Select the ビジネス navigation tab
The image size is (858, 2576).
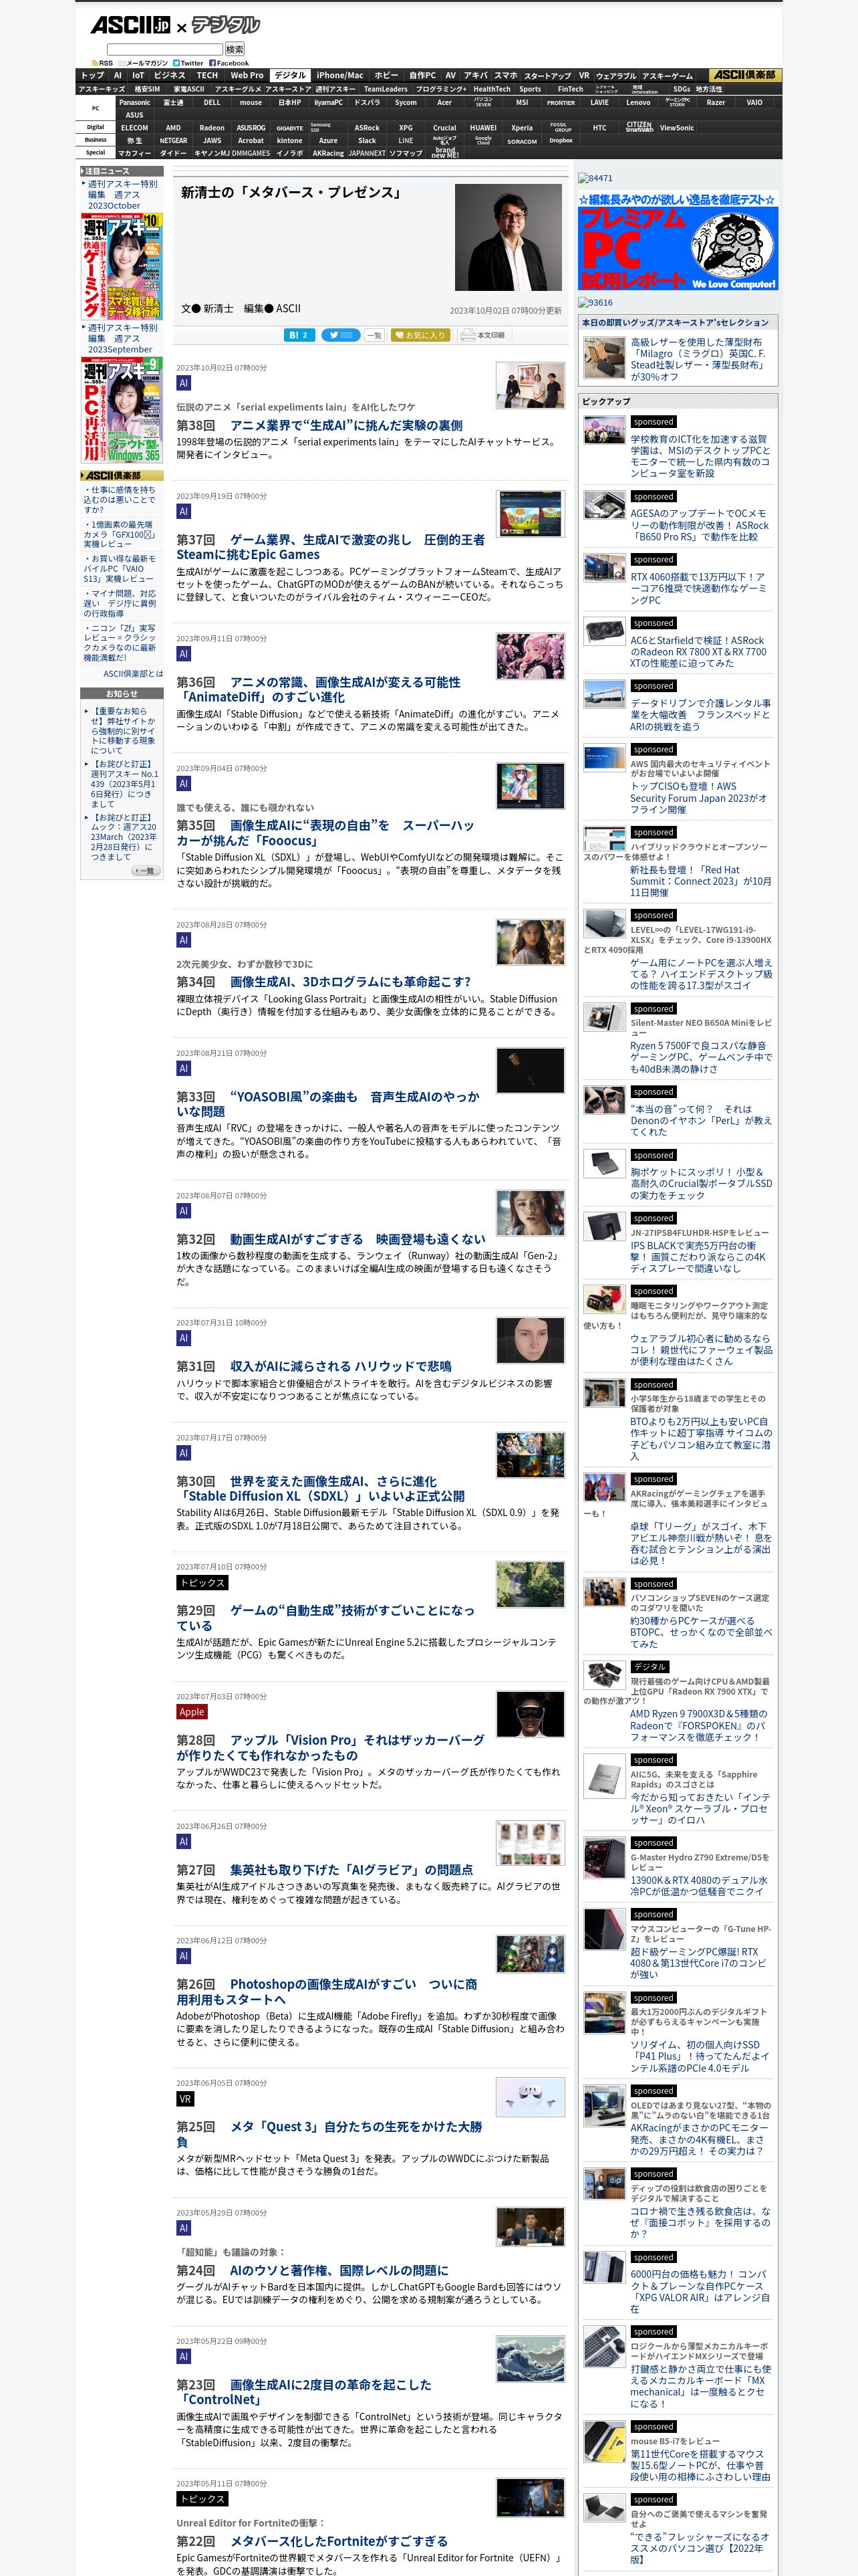pos(170,75)
